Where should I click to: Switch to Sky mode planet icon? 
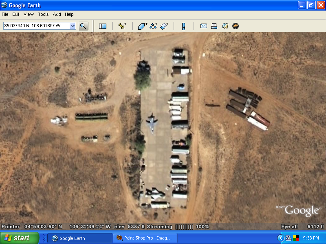pos(236,26)
